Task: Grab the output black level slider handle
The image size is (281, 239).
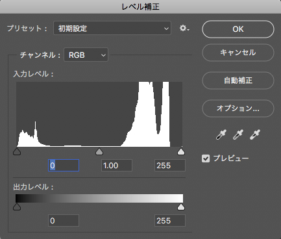Action: [17, 207]
